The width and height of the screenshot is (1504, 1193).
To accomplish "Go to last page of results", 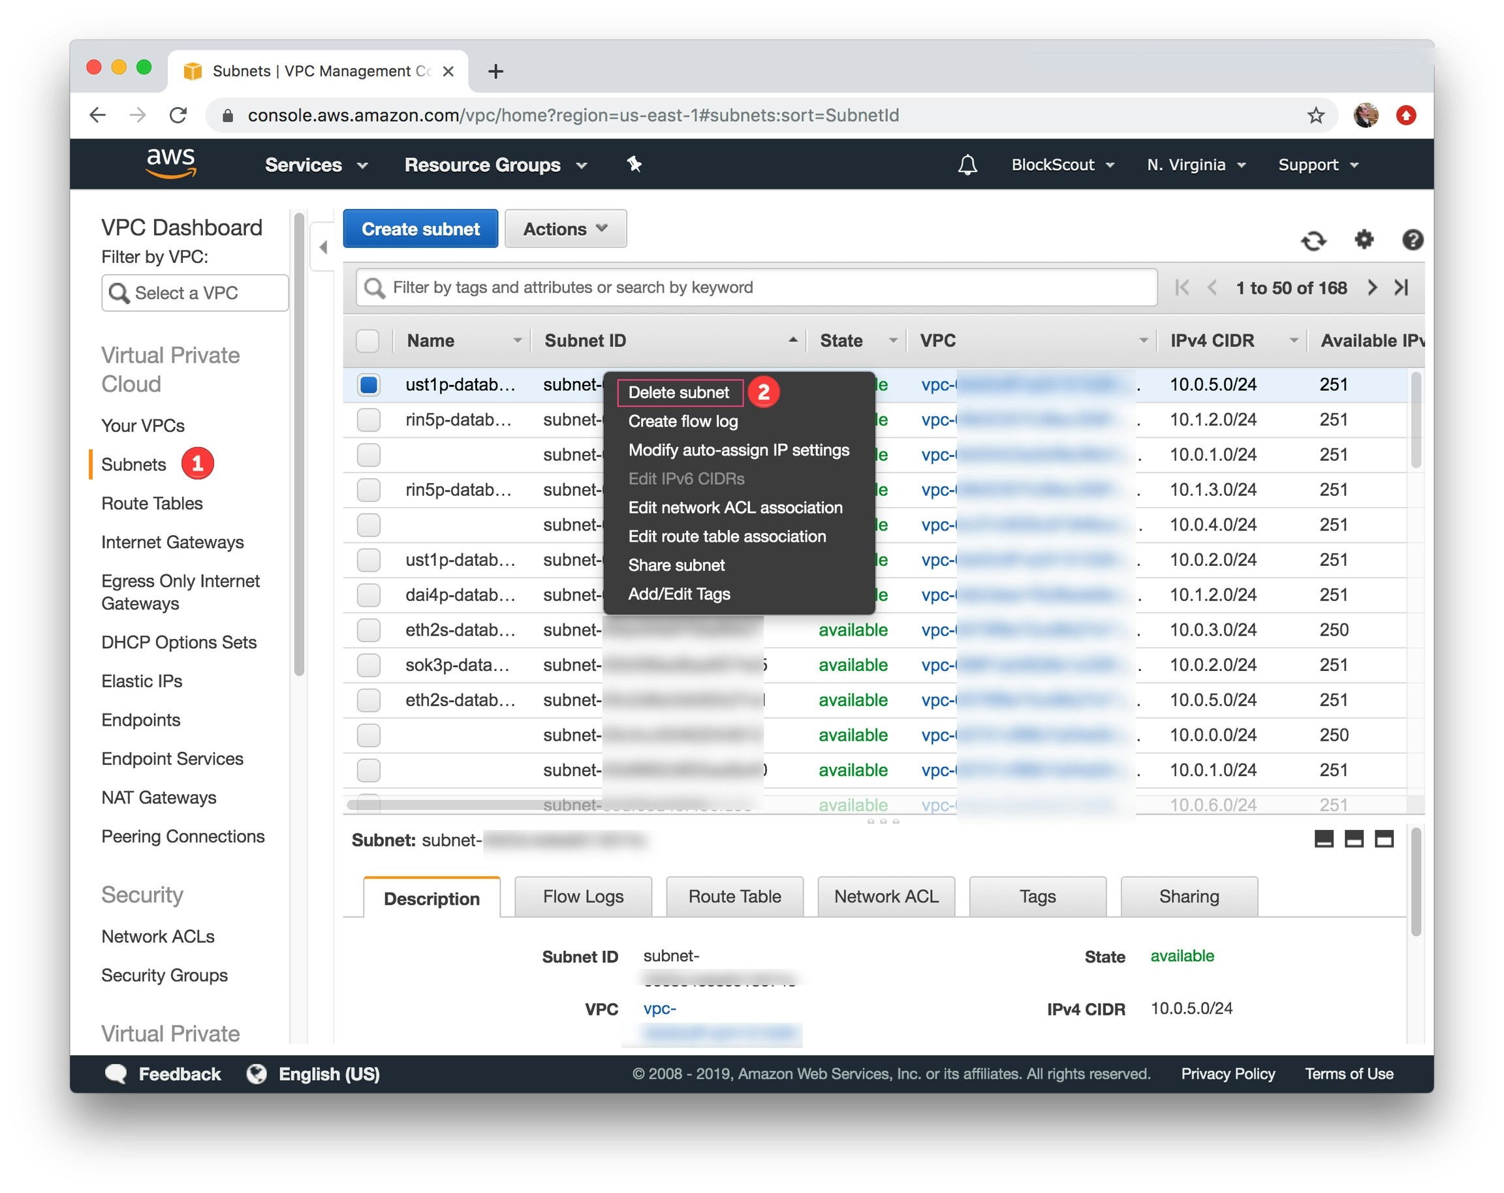I will pyautogui.click(x=1402, y=288).
